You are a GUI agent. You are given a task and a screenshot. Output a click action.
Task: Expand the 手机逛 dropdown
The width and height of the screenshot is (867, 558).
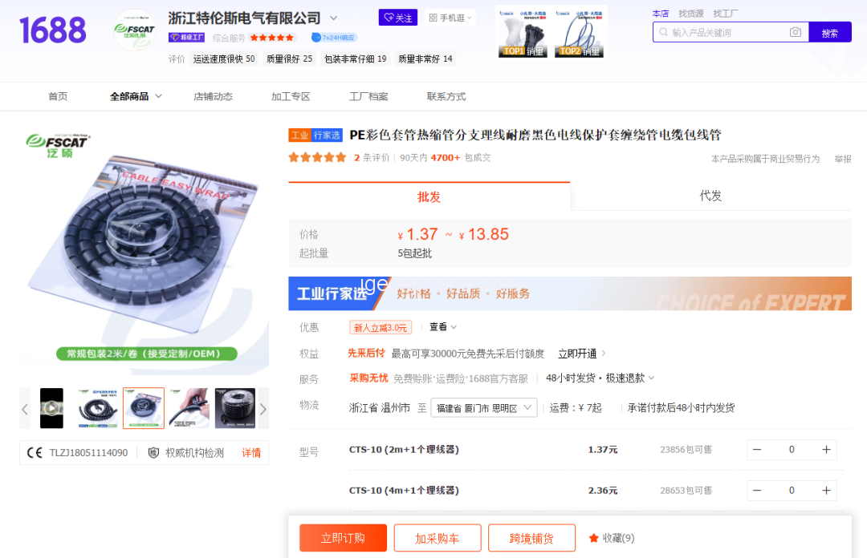pyautogui.click(x=450, y=18)
